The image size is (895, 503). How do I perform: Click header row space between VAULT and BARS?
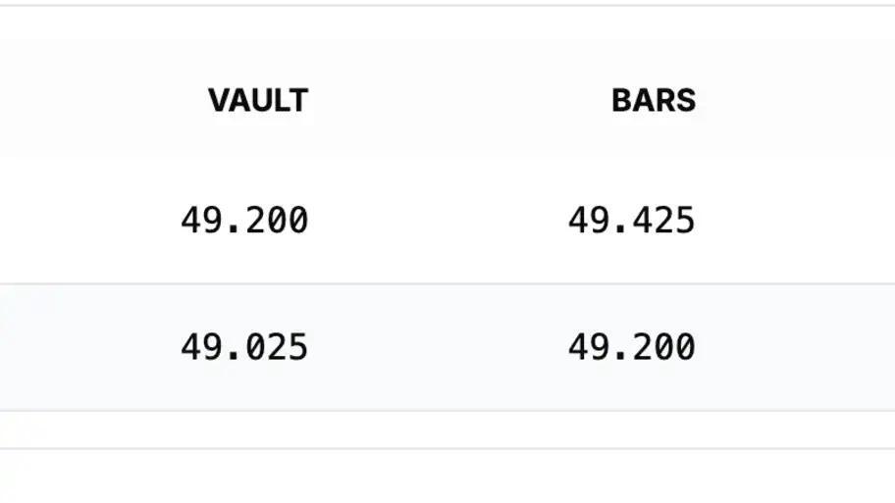pyautogui.click(x=459, y=100)
